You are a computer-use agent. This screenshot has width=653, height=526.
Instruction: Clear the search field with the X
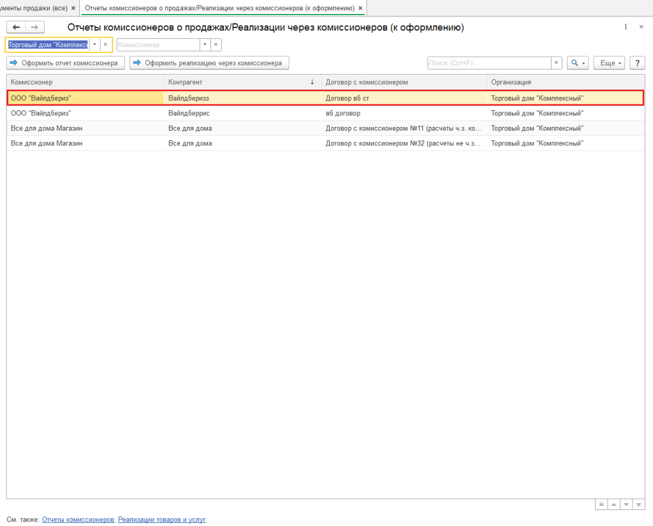click(x=556, y=63)
